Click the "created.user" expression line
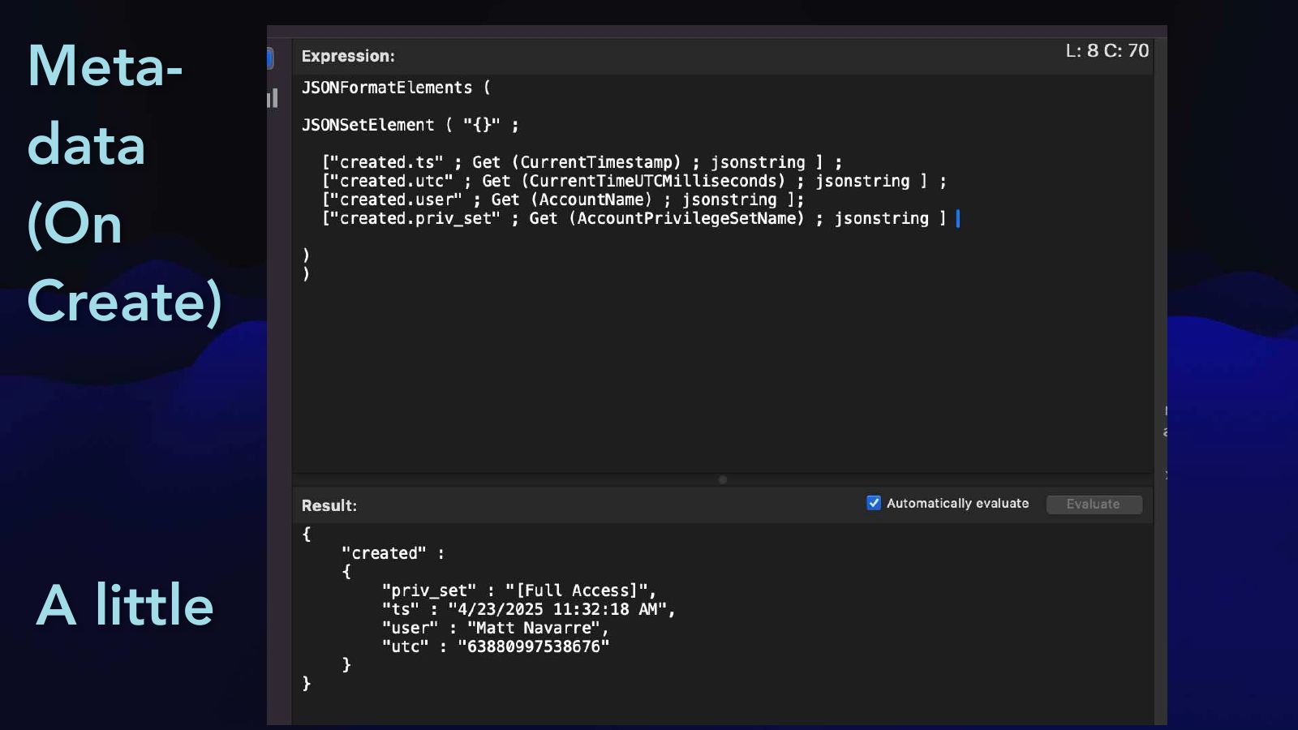Viewport: 1298px width, 730px height. pyautogui.click(x=563, y=200)
